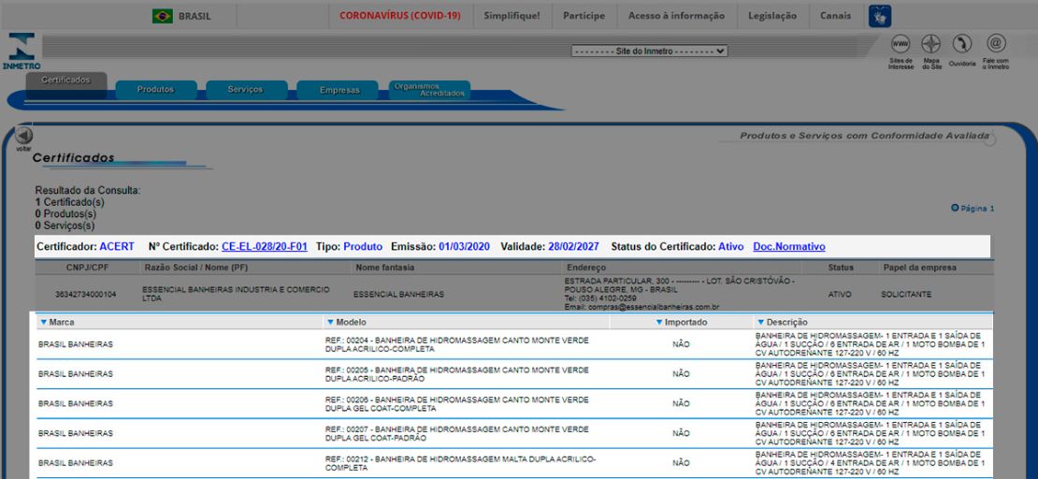Open Sites de Interesse icon
1038x479 pixels.
(901, 44)
